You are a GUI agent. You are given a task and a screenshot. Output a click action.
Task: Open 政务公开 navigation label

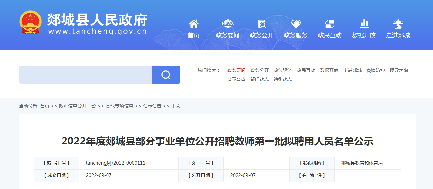click(262, 35)
